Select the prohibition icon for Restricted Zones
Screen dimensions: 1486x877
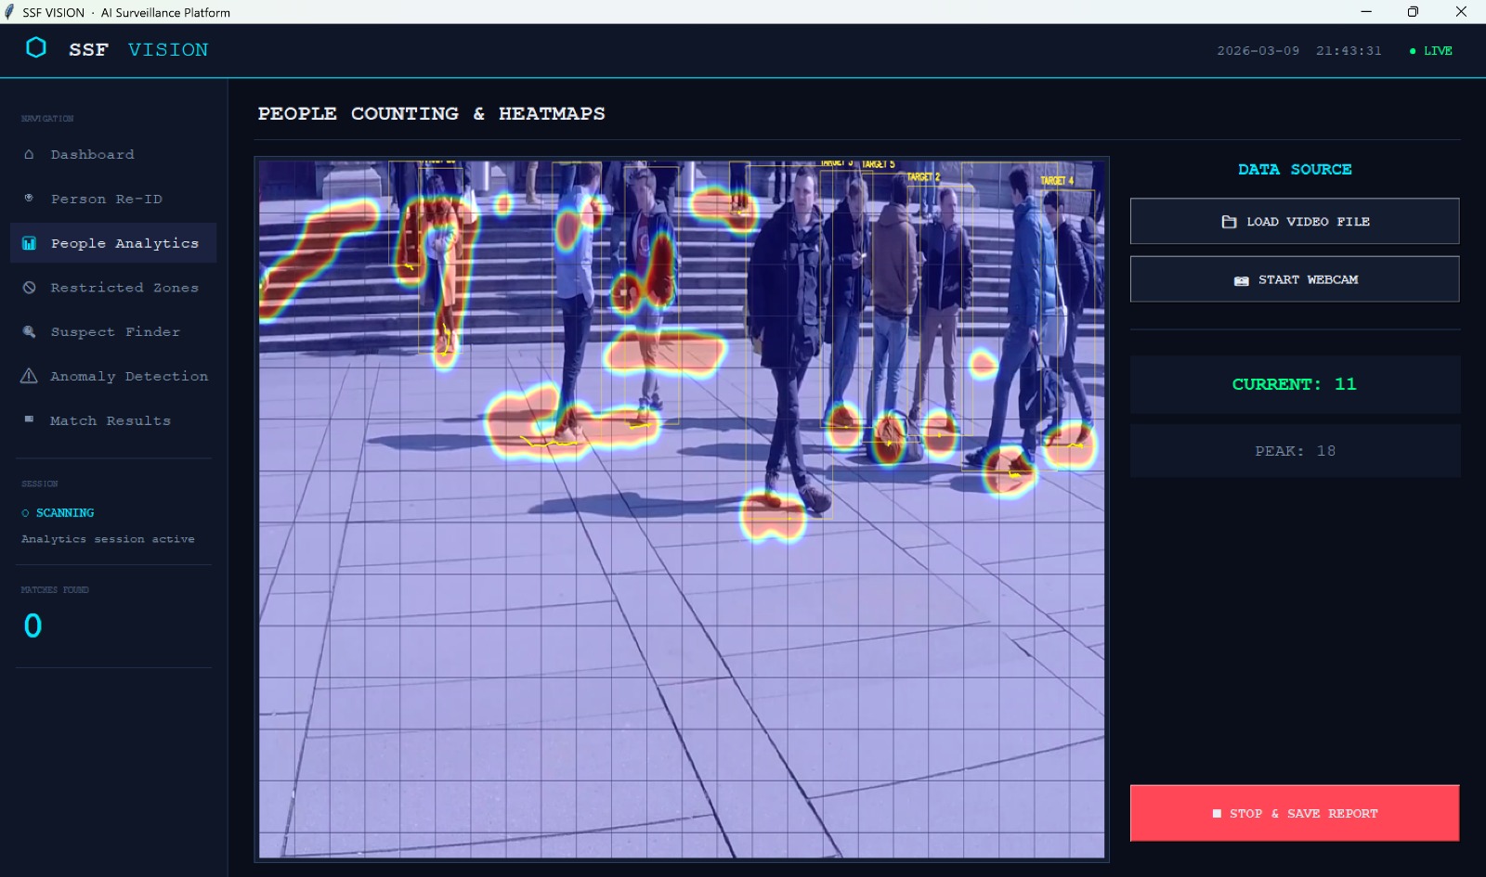click(29, 287)
